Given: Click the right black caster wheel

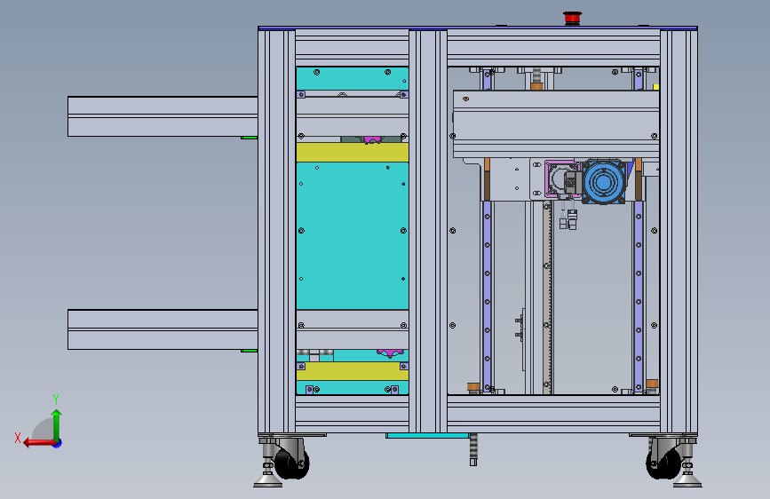Looking at the screenshot, I should pos(663,463).
